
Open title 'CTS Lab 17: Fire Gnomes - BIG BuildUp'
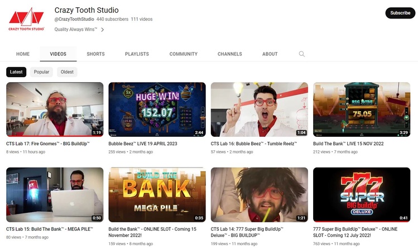tap(48, 144)
